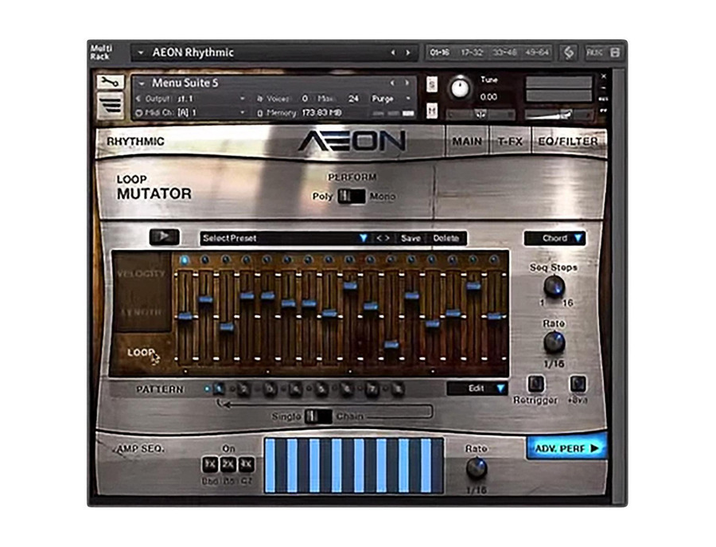Click the preset previous/next arrows
716x547 pixels.
383,238
